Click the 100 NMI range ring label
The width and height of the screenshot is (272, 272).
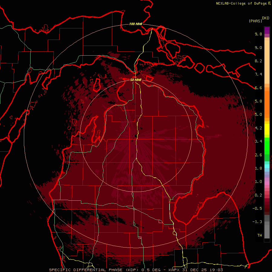coord(136,24)
